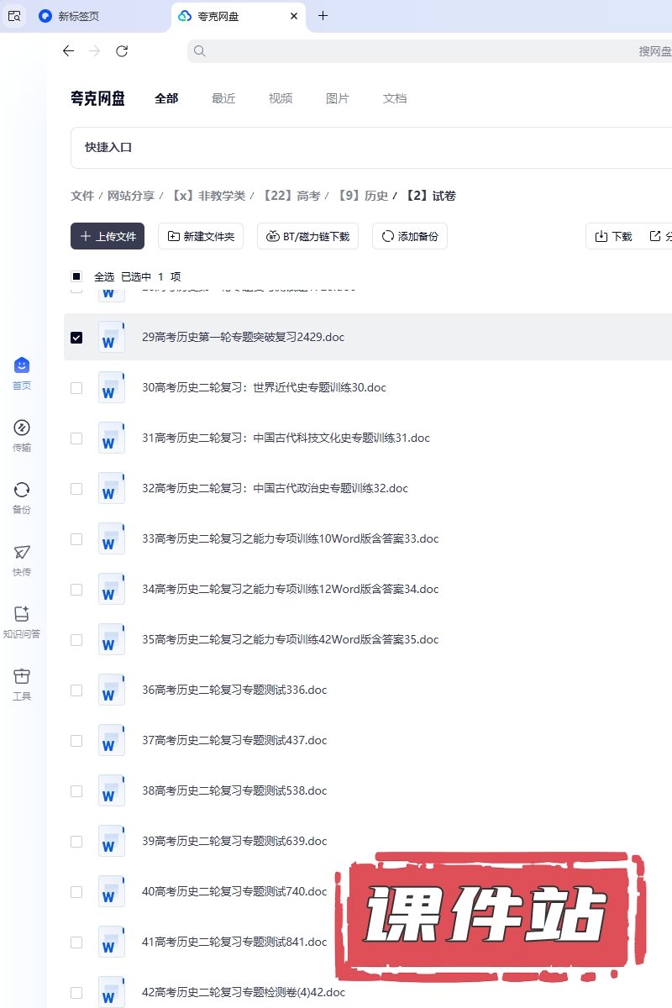The height and width of the screenshot is (1008, 672).
Task: Toggle the 全选 select-all checkbox
Action: (76, 276)
